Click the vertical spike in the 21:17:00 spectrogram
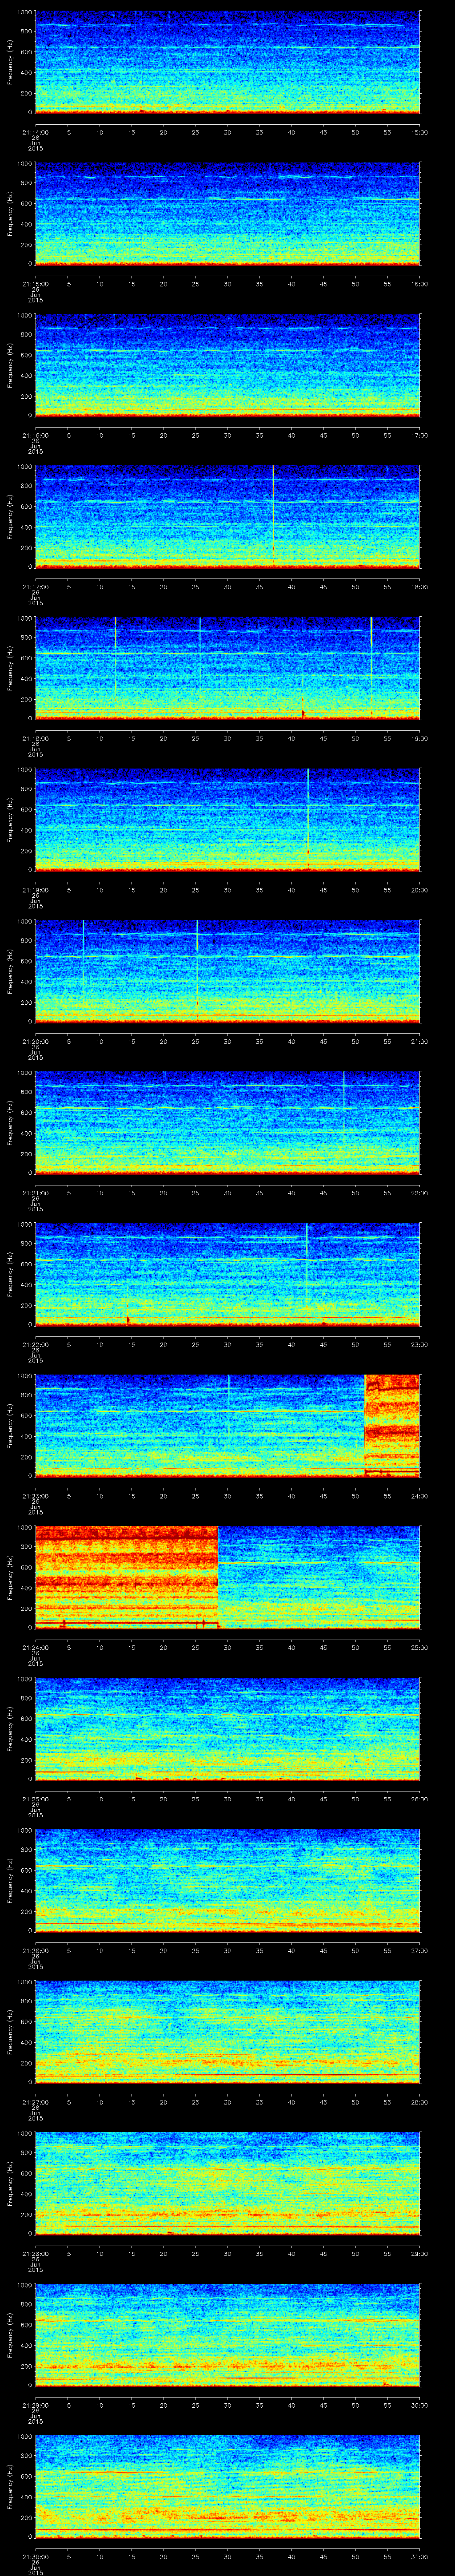The image size is (455, 2576). click(273, 510)
